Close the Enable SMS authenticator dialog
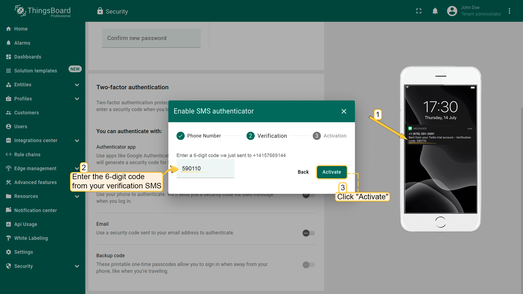Viewport: 523px width, 294px height. [x=344, y=111]
